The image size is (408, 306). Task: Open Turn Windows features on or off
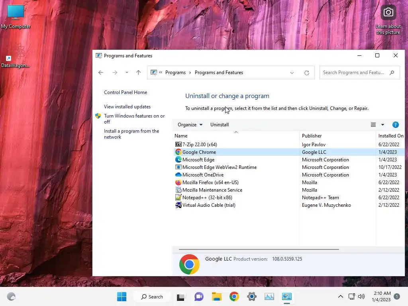[x=134, y=119]
